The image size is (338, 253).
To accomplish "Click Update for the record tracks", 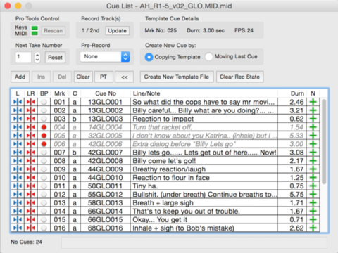I will click(x=117, y=31).
